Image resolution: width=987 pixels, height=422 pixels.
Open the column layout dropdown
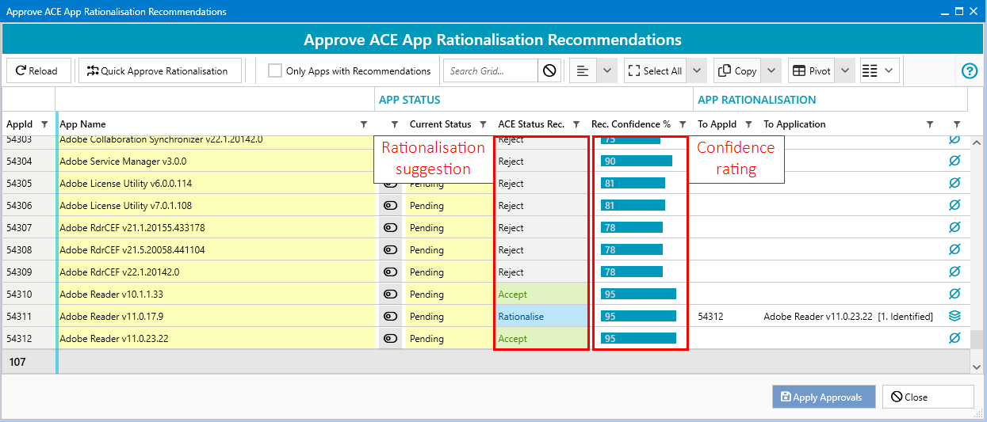point(879,70)
